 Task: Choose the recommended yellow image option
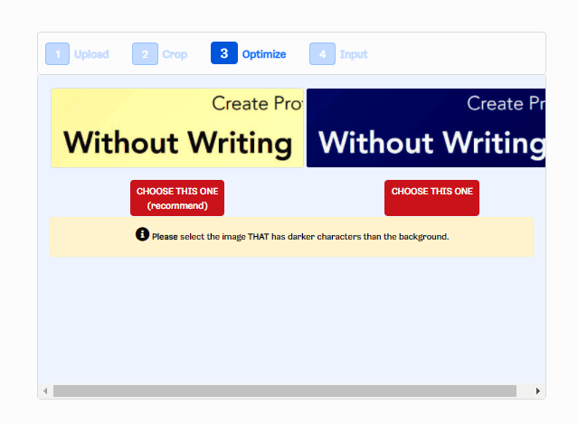tap(177, 198)
